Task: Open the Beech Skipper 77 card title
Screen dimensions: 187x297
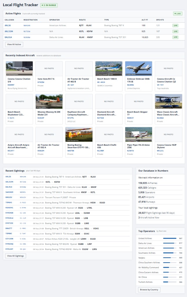Action: [137, 113]
